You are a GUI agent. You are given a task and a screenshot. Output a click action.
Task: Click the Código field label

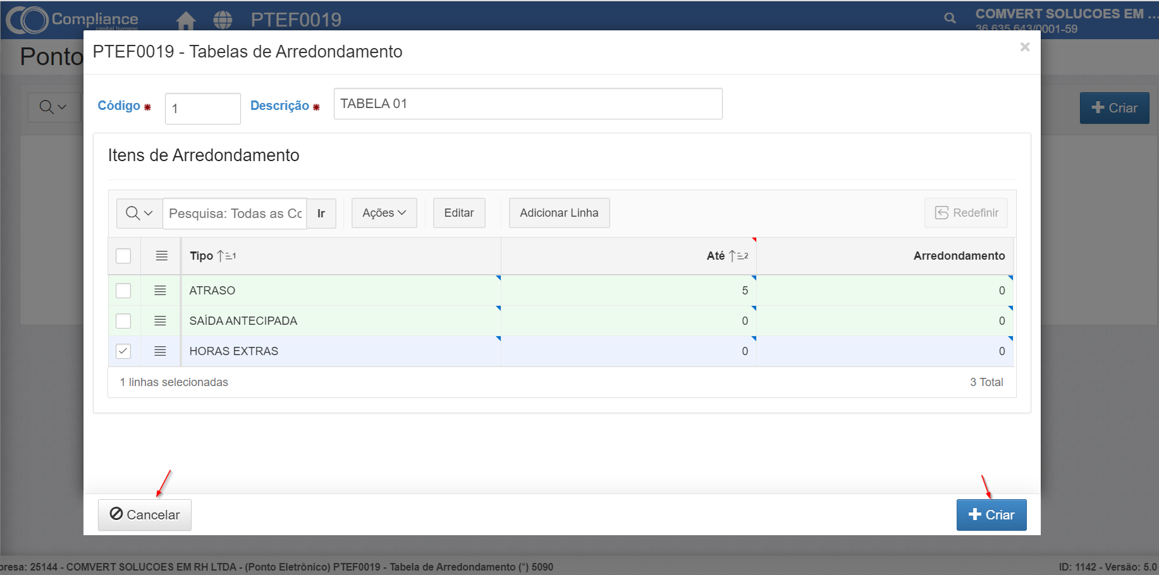click(119, 106)
